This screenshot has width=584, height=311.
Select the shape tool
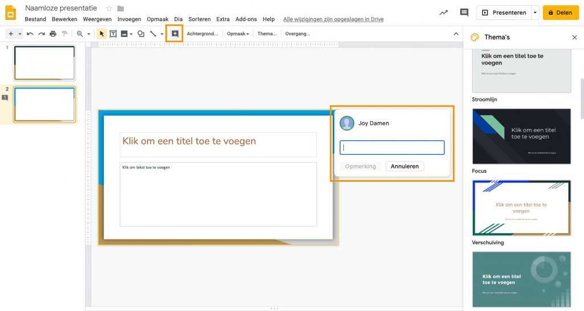click(x=141, y=34)
